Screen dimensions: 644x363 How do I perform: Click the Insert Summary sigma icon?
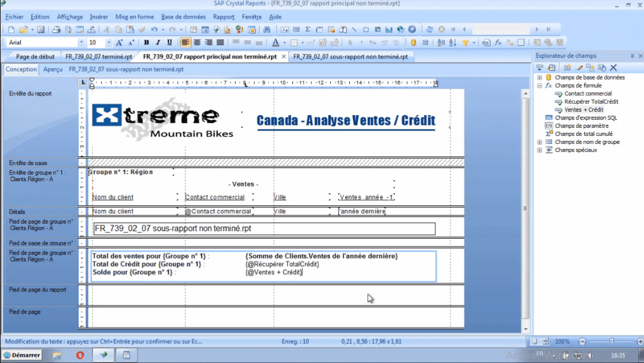tap(308, 29)
